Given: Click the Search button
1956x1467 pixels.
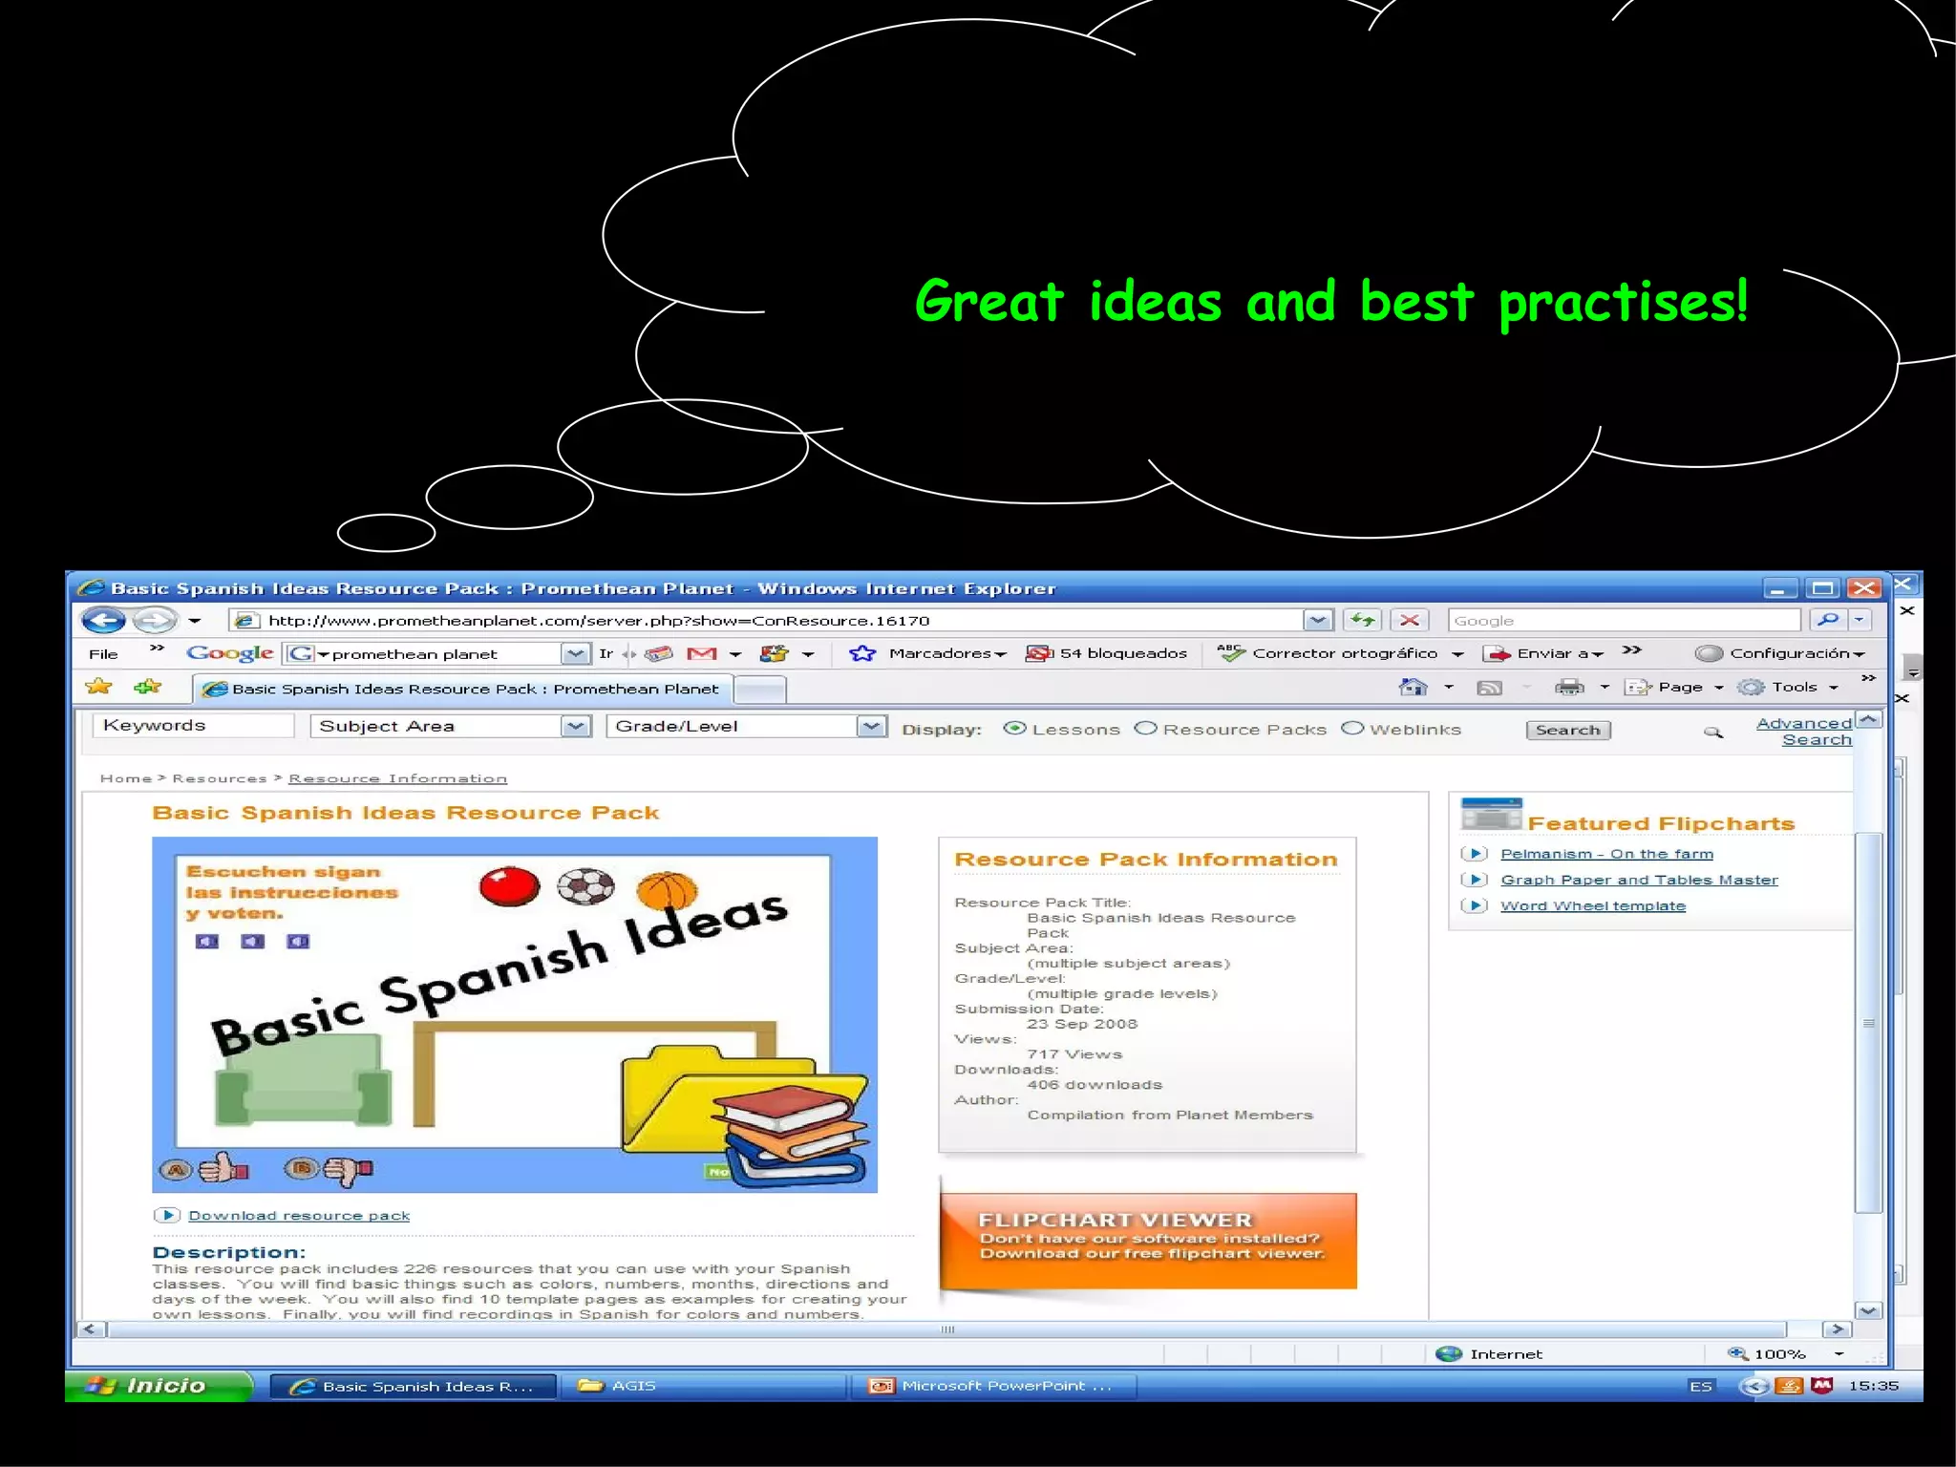Looking at the screenshot, I should tap(1567, 730).
